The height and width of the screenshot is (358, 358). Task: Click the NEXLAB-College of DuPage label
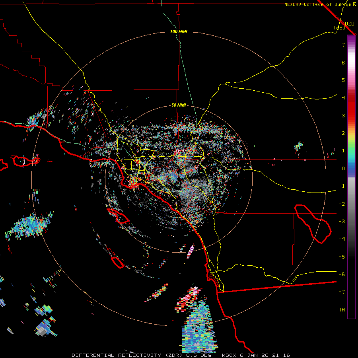click(318, 4)
